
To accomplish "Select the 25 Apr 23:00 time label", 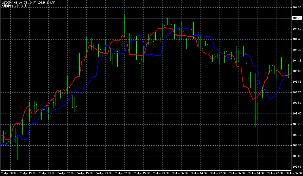I will coord(161,173).
